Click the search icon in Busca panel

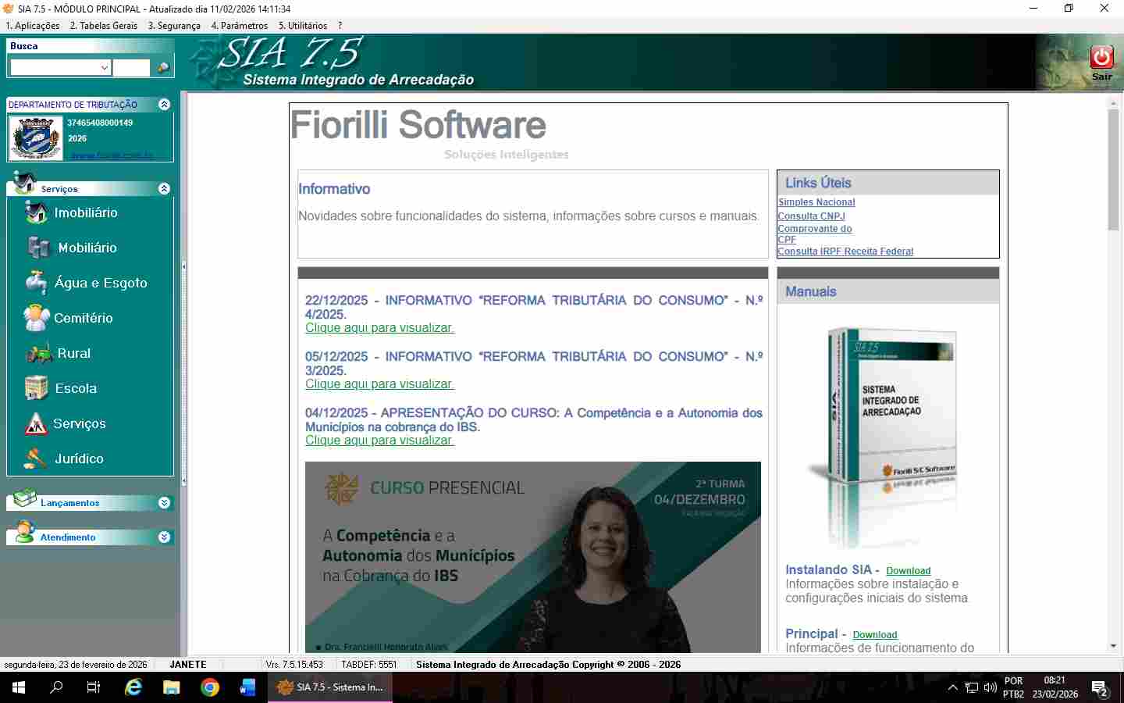(163, 68)
